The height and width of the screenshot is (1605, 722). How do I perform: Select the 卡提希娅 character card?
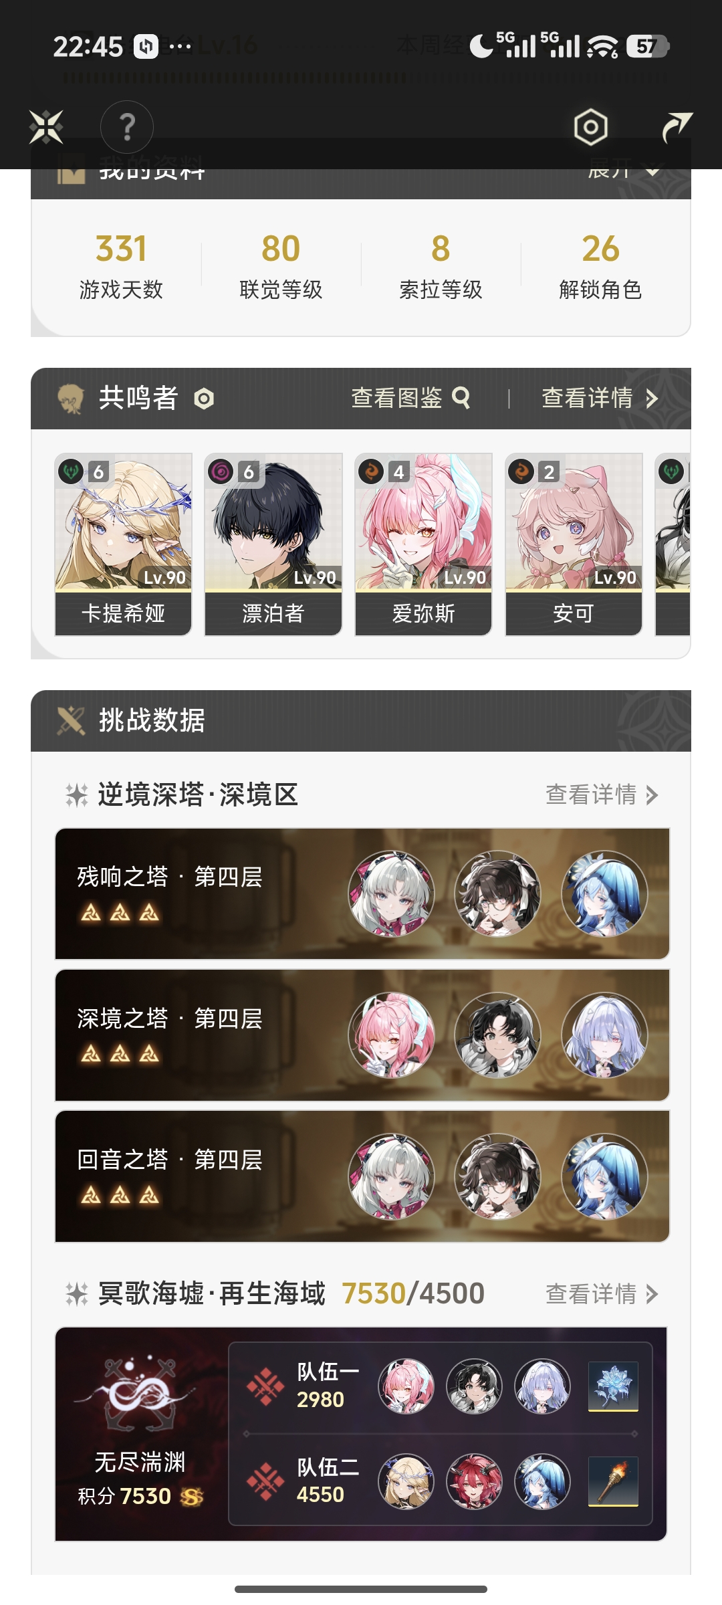click(123, 544)
